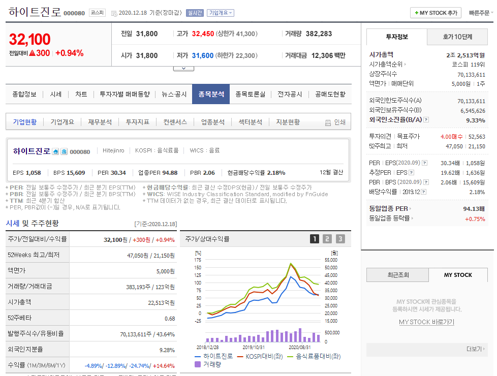Expand the 더보기 link in sidebar
The image size is (497, 376).
point(476,349)
